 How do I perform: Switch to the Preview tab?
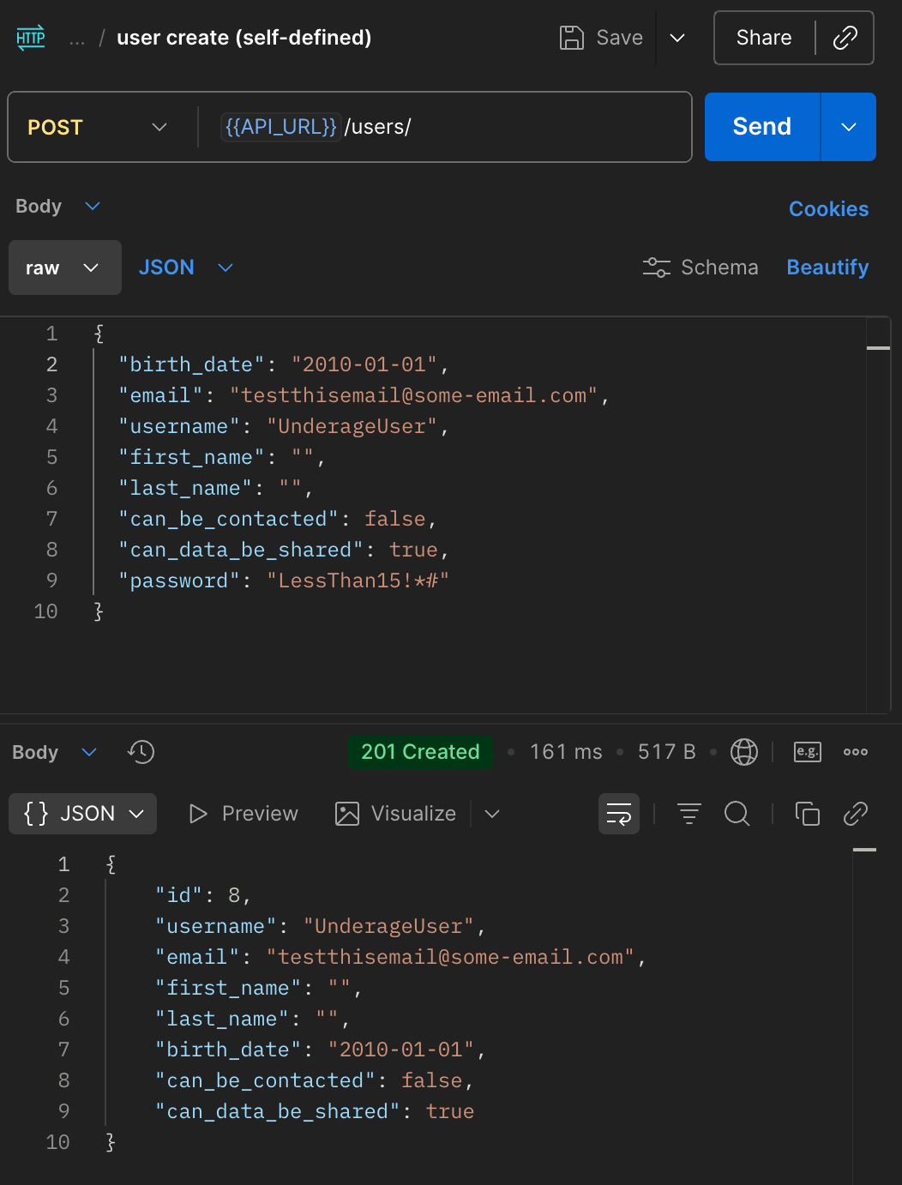[x=244, y=814]
